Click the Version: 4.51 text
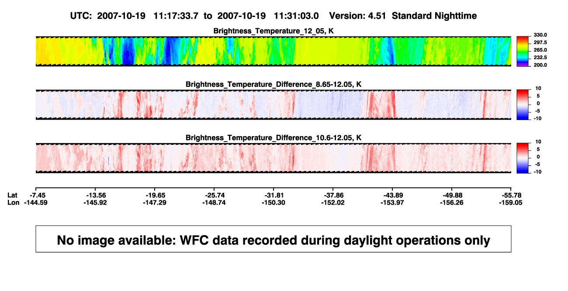The width and height of the screenshot is (568, 291). point(357,16)
